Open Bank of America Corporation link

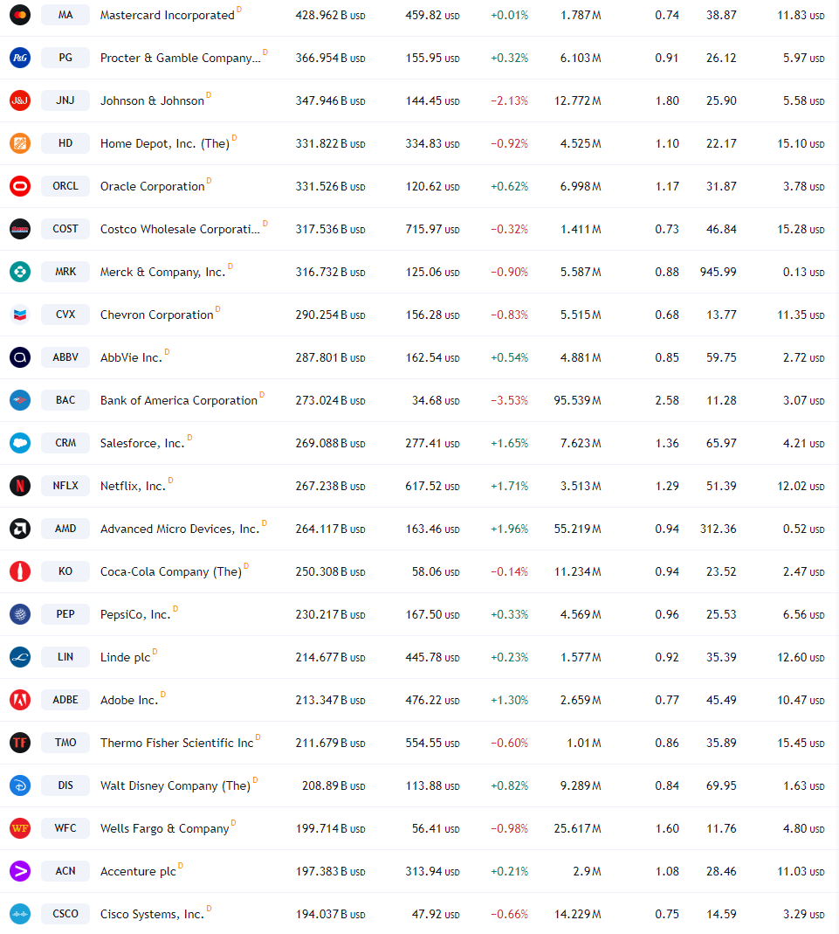(x=178, y=400)
